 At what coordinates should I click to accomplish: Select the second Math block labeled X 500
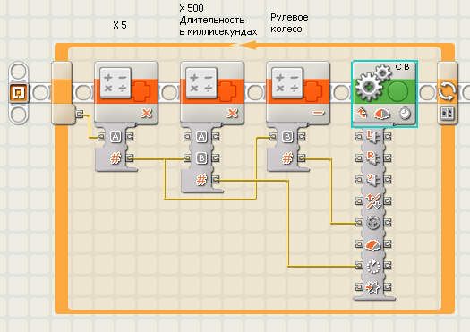(x=212, y=92)
